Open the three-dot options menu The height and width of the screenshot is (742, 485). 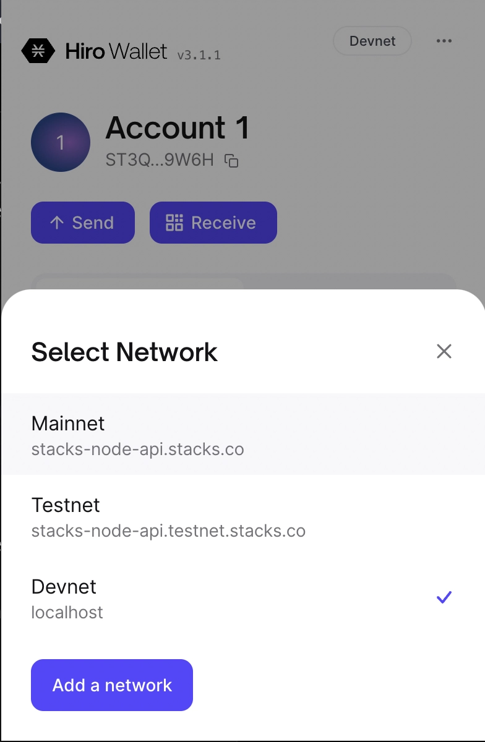pos(444,41)
